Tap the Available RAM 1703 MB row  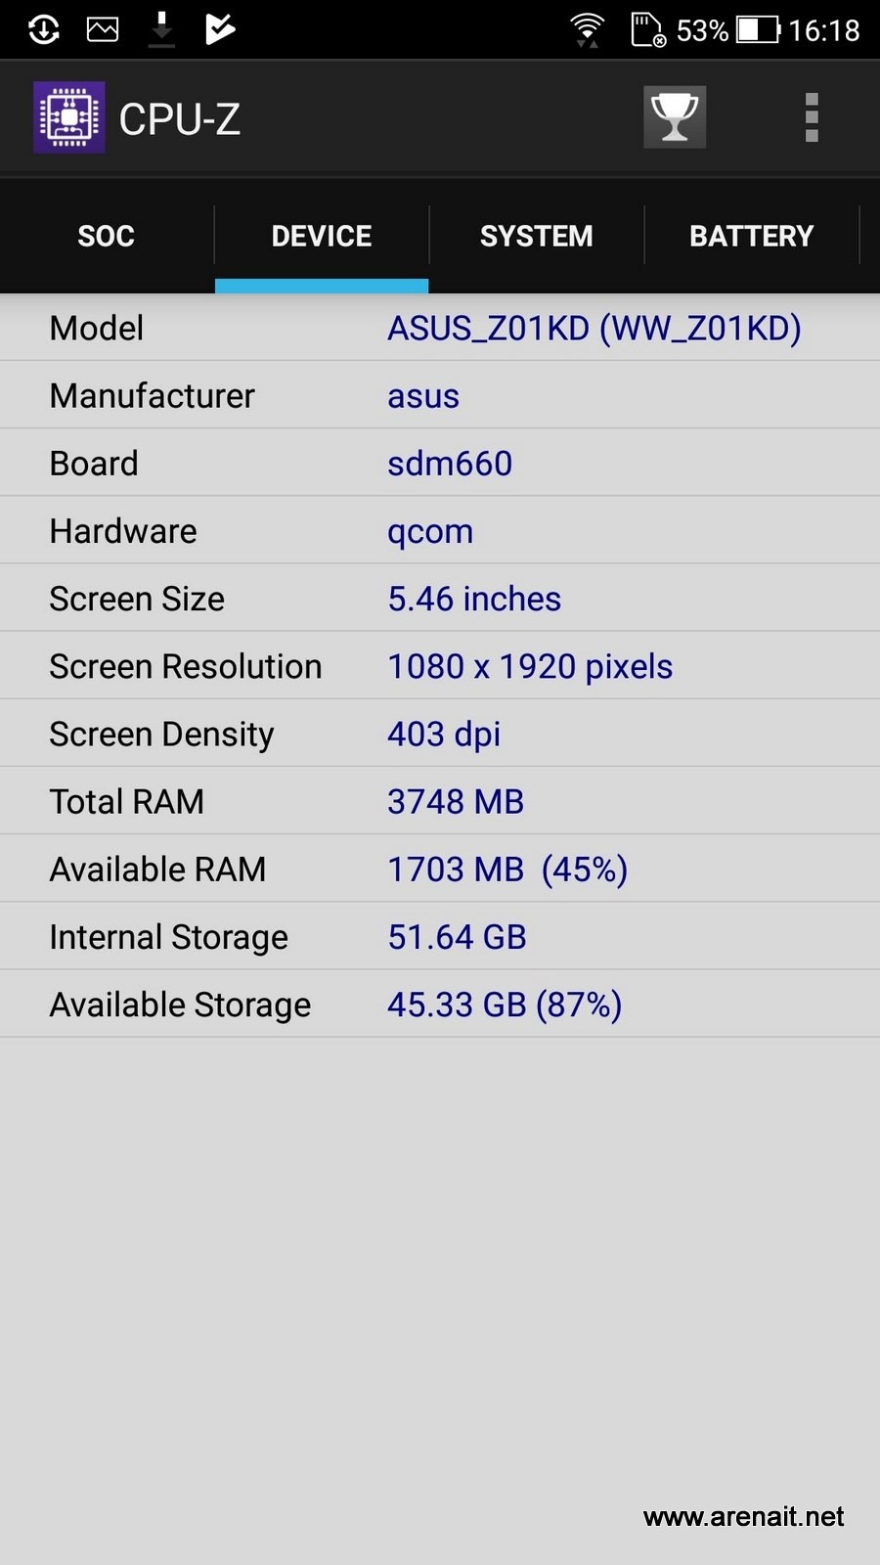(440, 869)
